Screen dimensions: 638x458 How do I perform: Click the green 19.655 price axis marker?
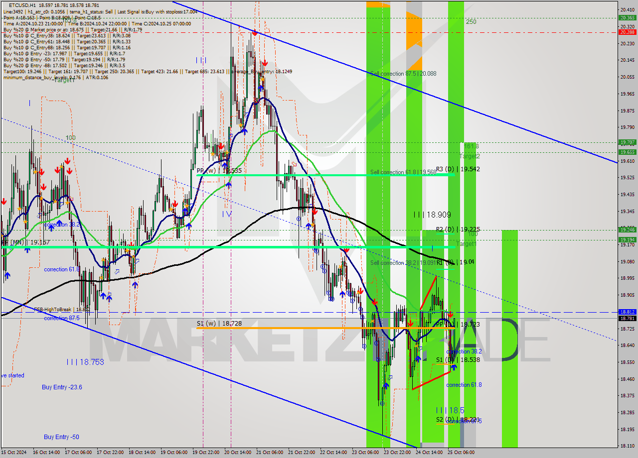click(x=627, y=152)
